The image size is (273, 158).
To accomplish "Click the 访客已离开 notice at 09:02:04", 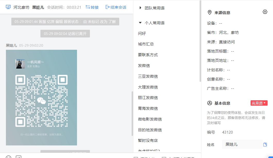I will coord(65,34).
